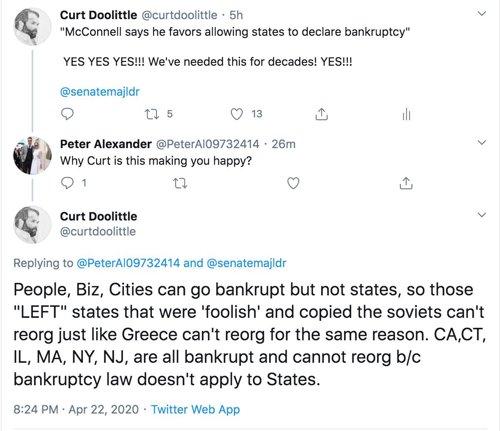Like the tweet with 13 likes
This screenshot has height=431, width=501.
coord(237,114)
